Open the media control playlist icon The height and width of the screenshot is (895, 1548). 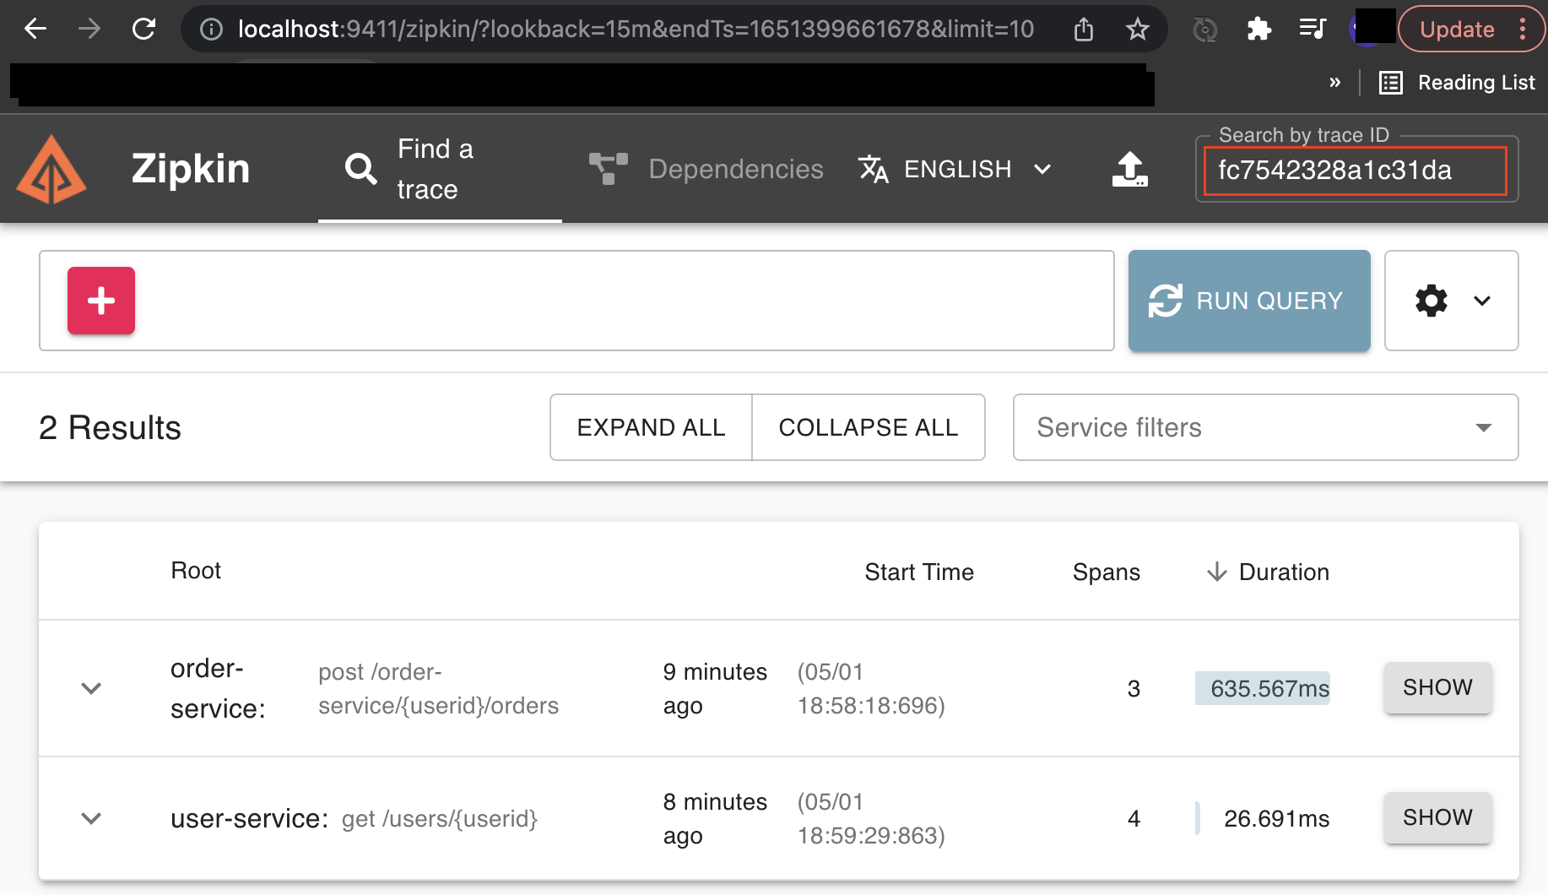click(x=1313, y=30)
